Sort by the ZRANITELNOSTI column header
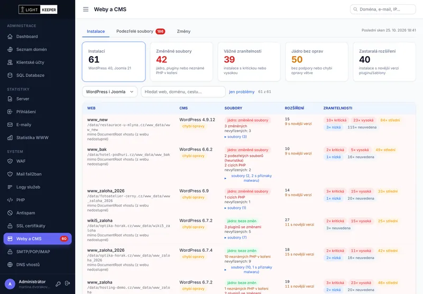423x294 pixels. point(338,108)
